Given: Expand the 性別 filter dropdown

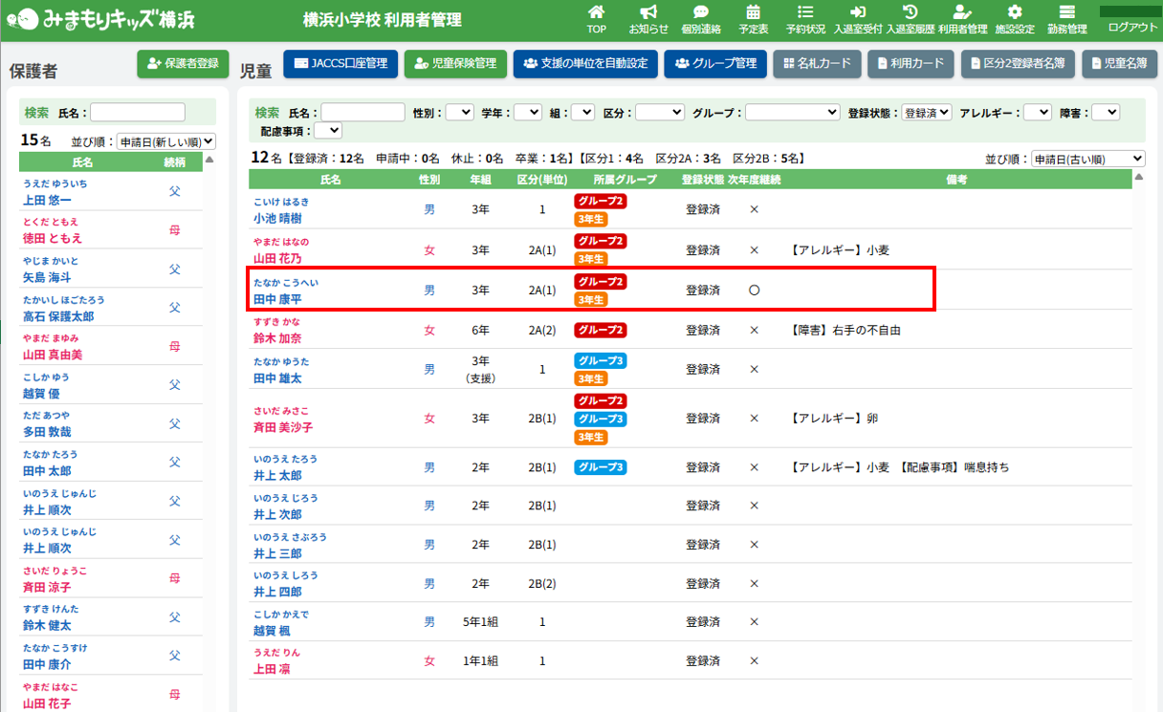Looking at the screenshot, I should (x=459, y=113).
